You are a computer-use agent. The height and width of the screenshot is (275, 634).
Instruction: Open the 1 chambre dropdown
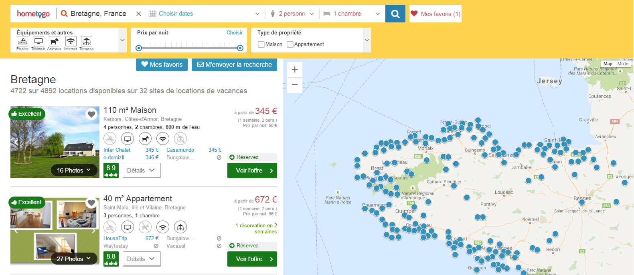352,14
